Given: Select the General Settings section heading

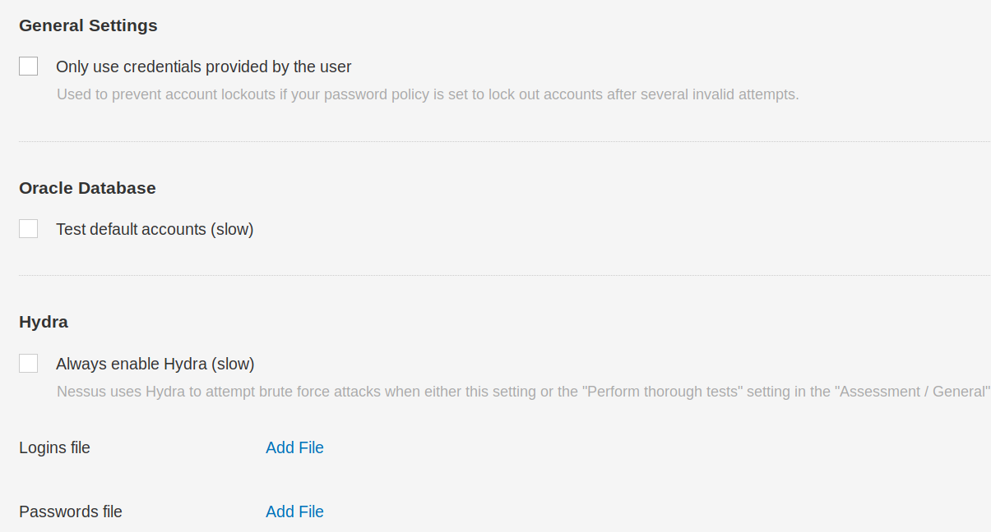Looking at the screenshot, I should (x=88, y=25).
